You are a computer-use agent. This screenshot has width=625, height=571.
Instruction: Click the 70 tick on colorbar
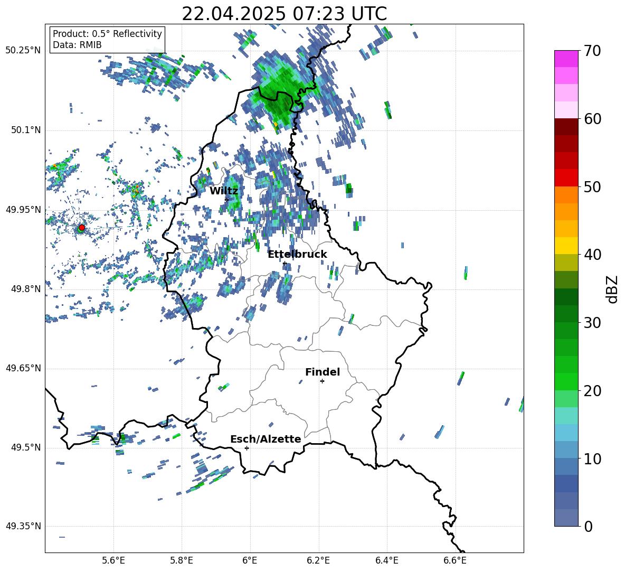point(593,51)
